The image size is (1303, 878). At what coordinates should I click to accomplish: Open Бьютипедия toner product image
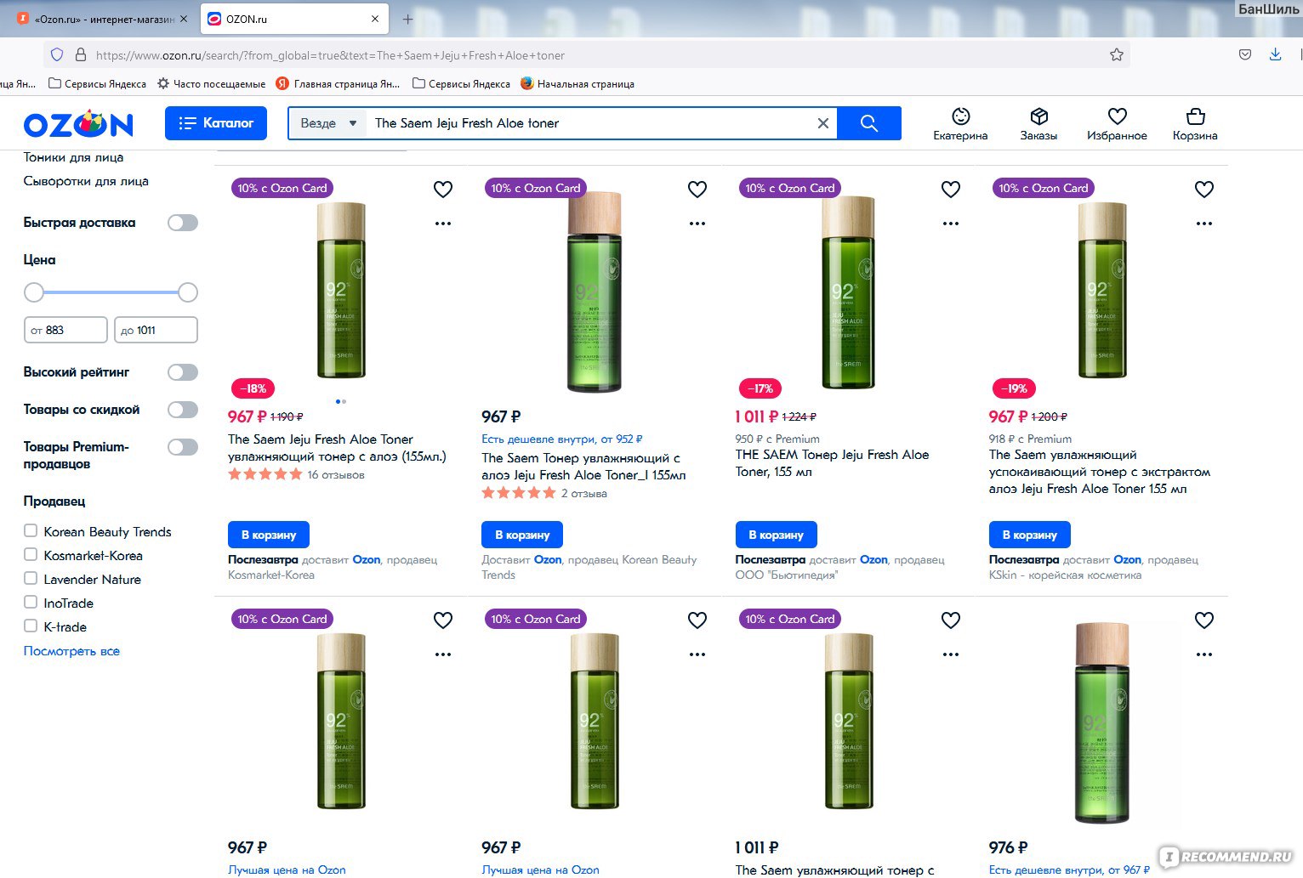click(x=848, y=292)
